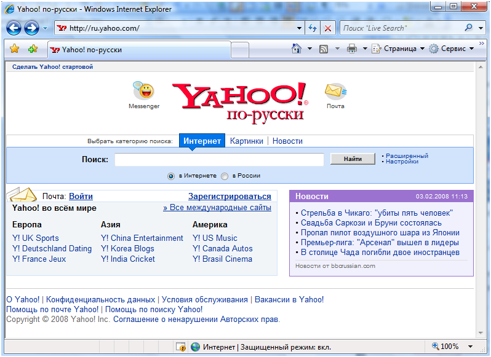Viewport: 491px width, 357px height.
Task: Open Свадьба Саркози и Бруни news link
Action: (371, 223)
